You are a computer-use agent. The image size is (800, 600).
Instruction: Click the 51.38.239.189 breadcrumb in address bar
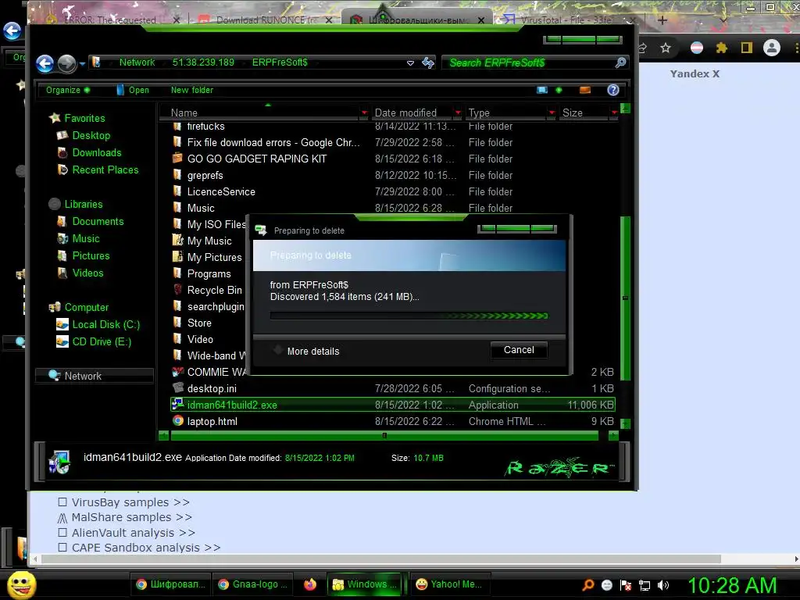click(x=203, y=62)
